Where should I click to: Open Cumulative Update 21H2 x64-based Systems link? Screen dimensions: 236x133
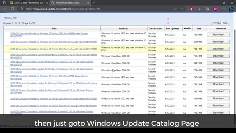53,49
